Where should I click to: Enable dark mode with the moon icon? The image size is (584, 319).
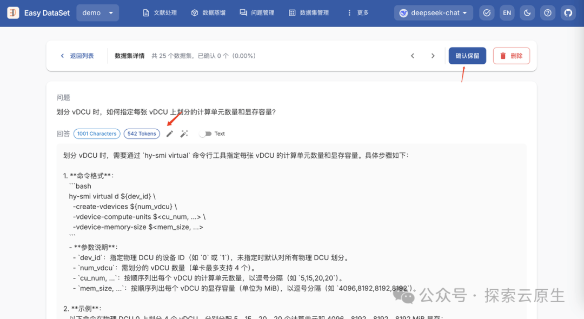pos(527,12)
